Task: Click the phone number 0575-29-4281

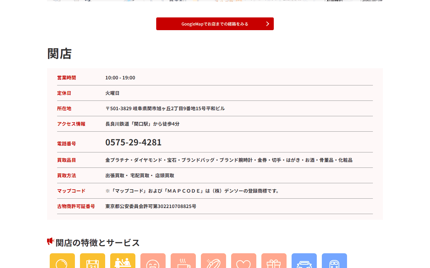Action: coord(133,142)
